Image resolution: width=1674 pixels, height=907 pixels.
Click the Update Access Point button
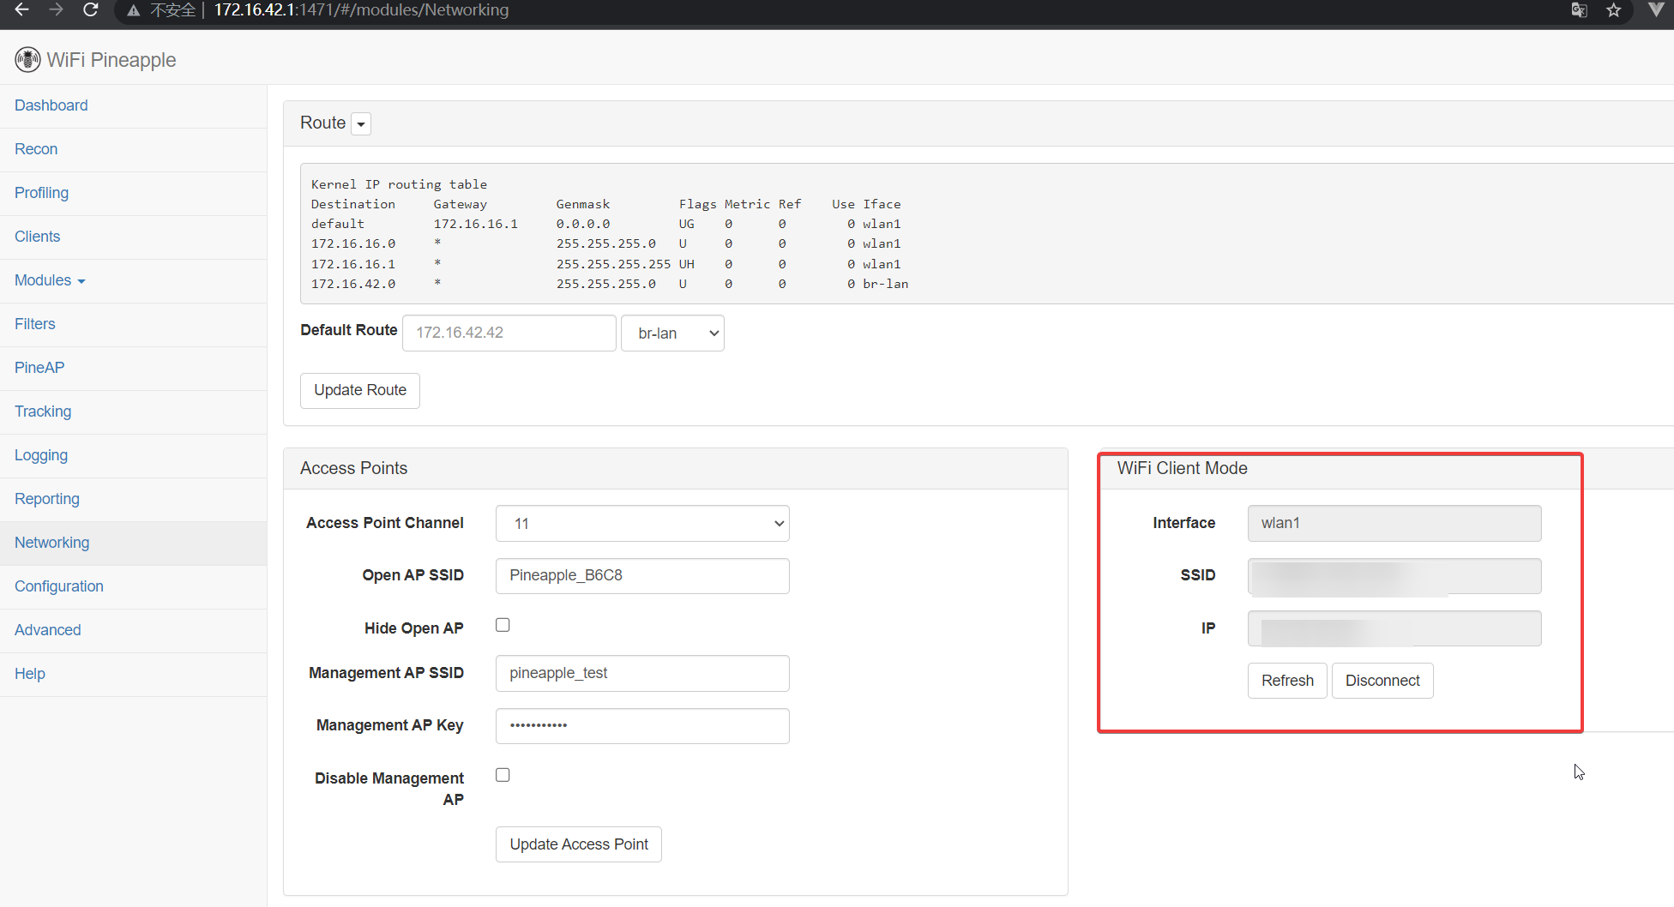pyautogui.click(x=579, y=844)
